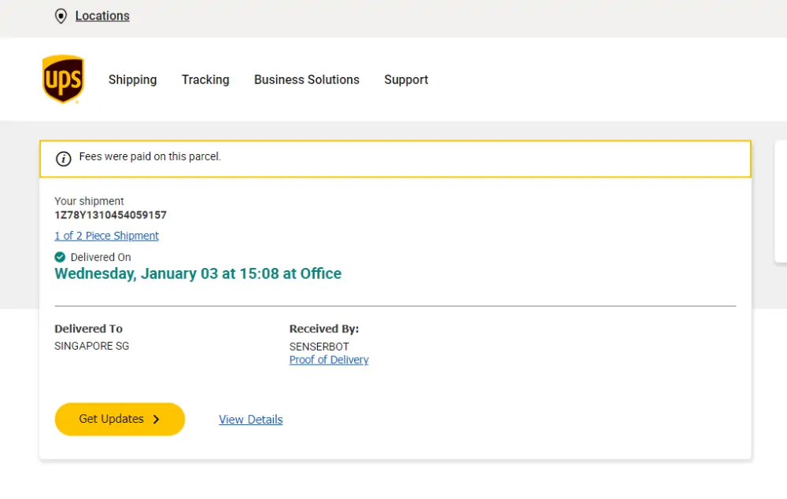The height and width of the screenshot is (499, 787).
Task: Click the 'Delivered To' heading
Action: coord(88,328)
